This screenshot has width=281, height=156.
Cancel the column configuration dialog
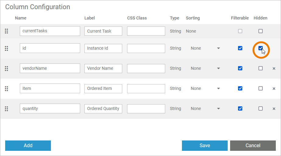click(x=253, y=146)
